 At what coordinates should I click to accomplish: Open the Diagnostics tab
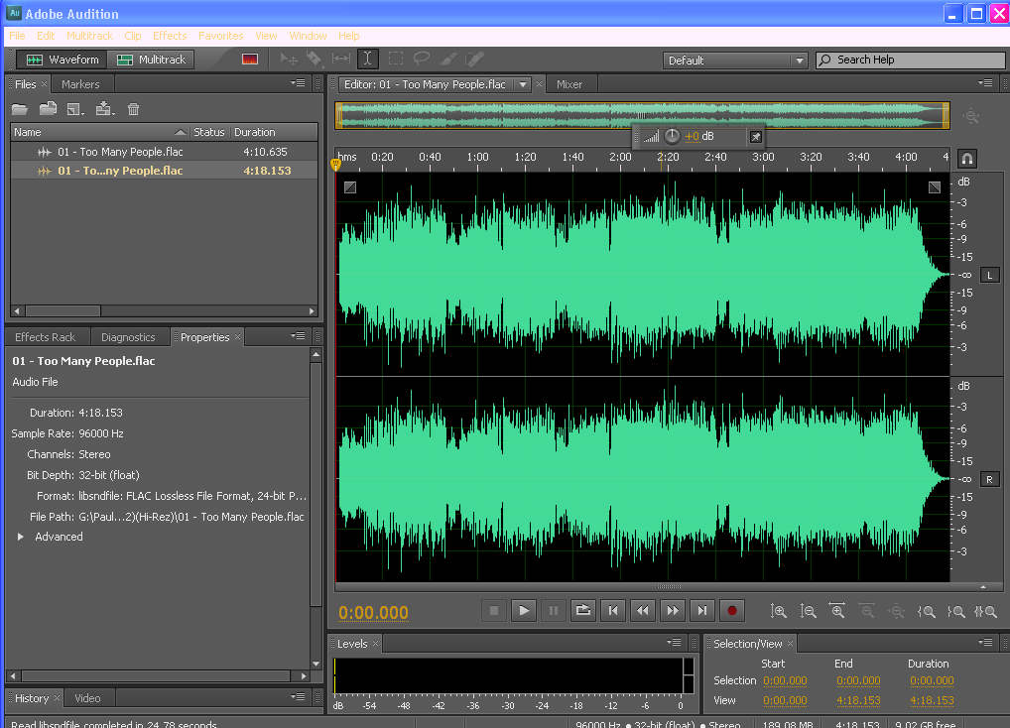click(x=128, y=337)
